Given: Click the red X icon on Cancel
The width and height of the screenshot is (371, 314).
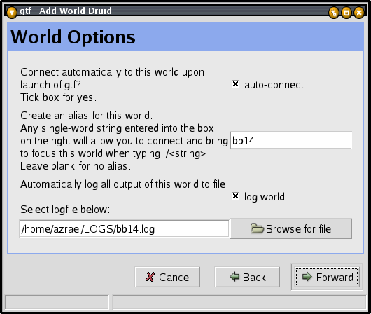Looking at the screenshot, I should point(150,277).
